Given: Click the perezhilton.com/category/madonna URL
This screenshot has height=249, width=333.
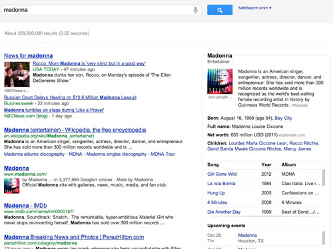Looking at the screenshot, I should tap(41, 243).
